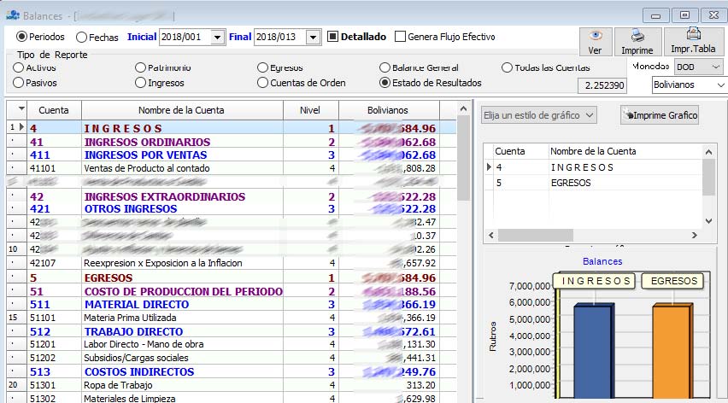This screenshot has height=403, width=728.
Task: Click the Balances window app icon
Action: point(13,15)
